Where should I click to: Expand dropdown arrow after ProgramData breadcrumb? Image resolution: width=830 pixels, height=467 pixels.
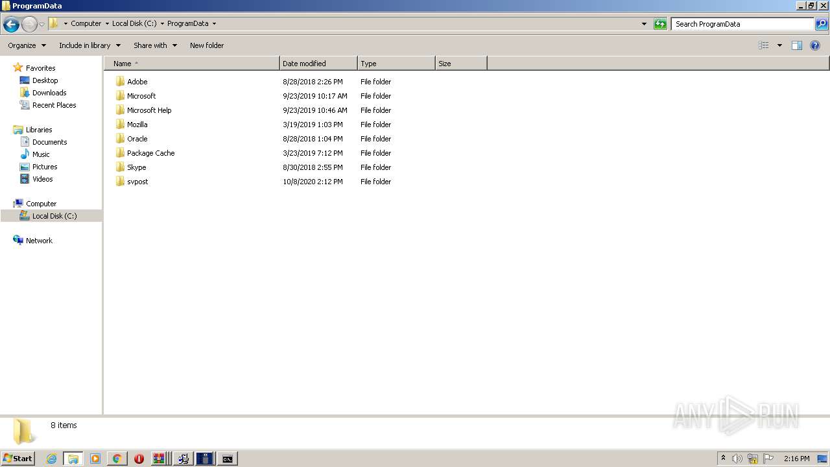(x=214, y=23)
